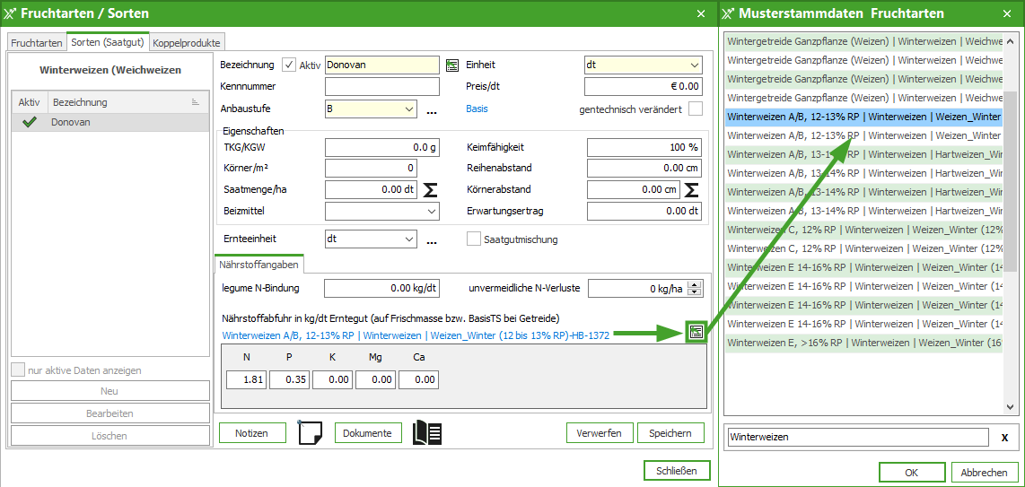Click the master data icon next to Bezeichnung field
1025x487 pixels.
pyautogui.click(x=452, y=65)
